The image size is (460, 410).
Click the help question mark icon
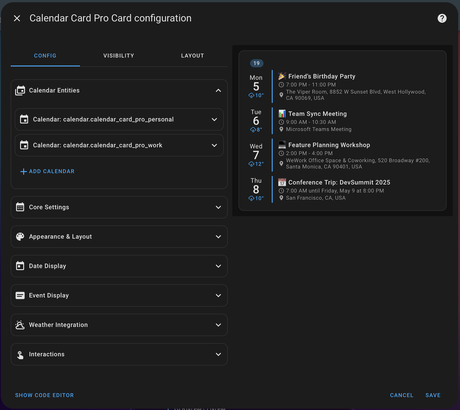click(442, 18)
